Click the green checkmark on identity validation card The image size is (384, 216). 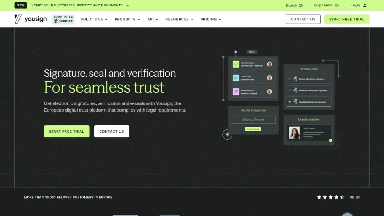point(331,140)
